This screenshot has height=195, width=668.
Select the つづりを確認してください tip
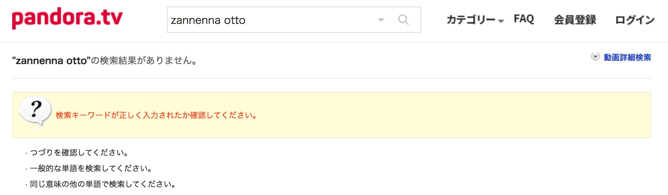[x=79, y=153]
